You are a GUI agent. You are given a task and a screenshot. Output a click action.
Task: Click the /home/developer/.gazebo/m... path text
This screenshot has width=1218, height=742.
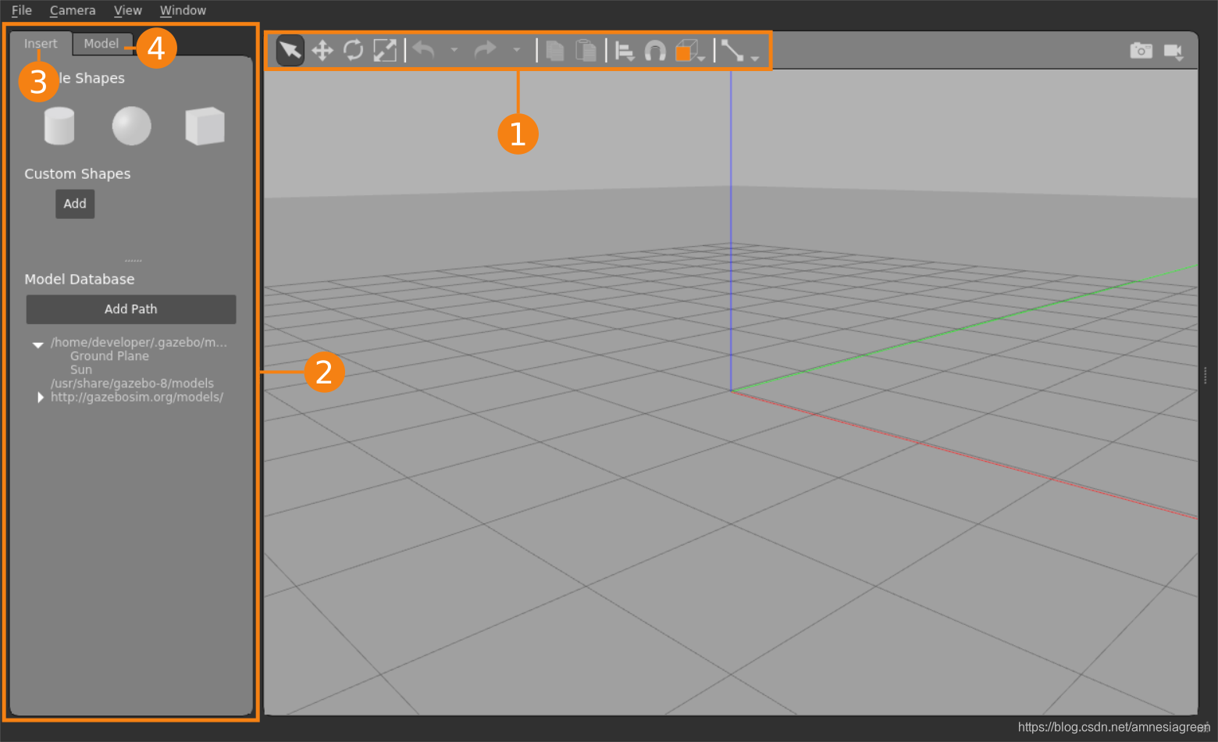tap(139, 342)
